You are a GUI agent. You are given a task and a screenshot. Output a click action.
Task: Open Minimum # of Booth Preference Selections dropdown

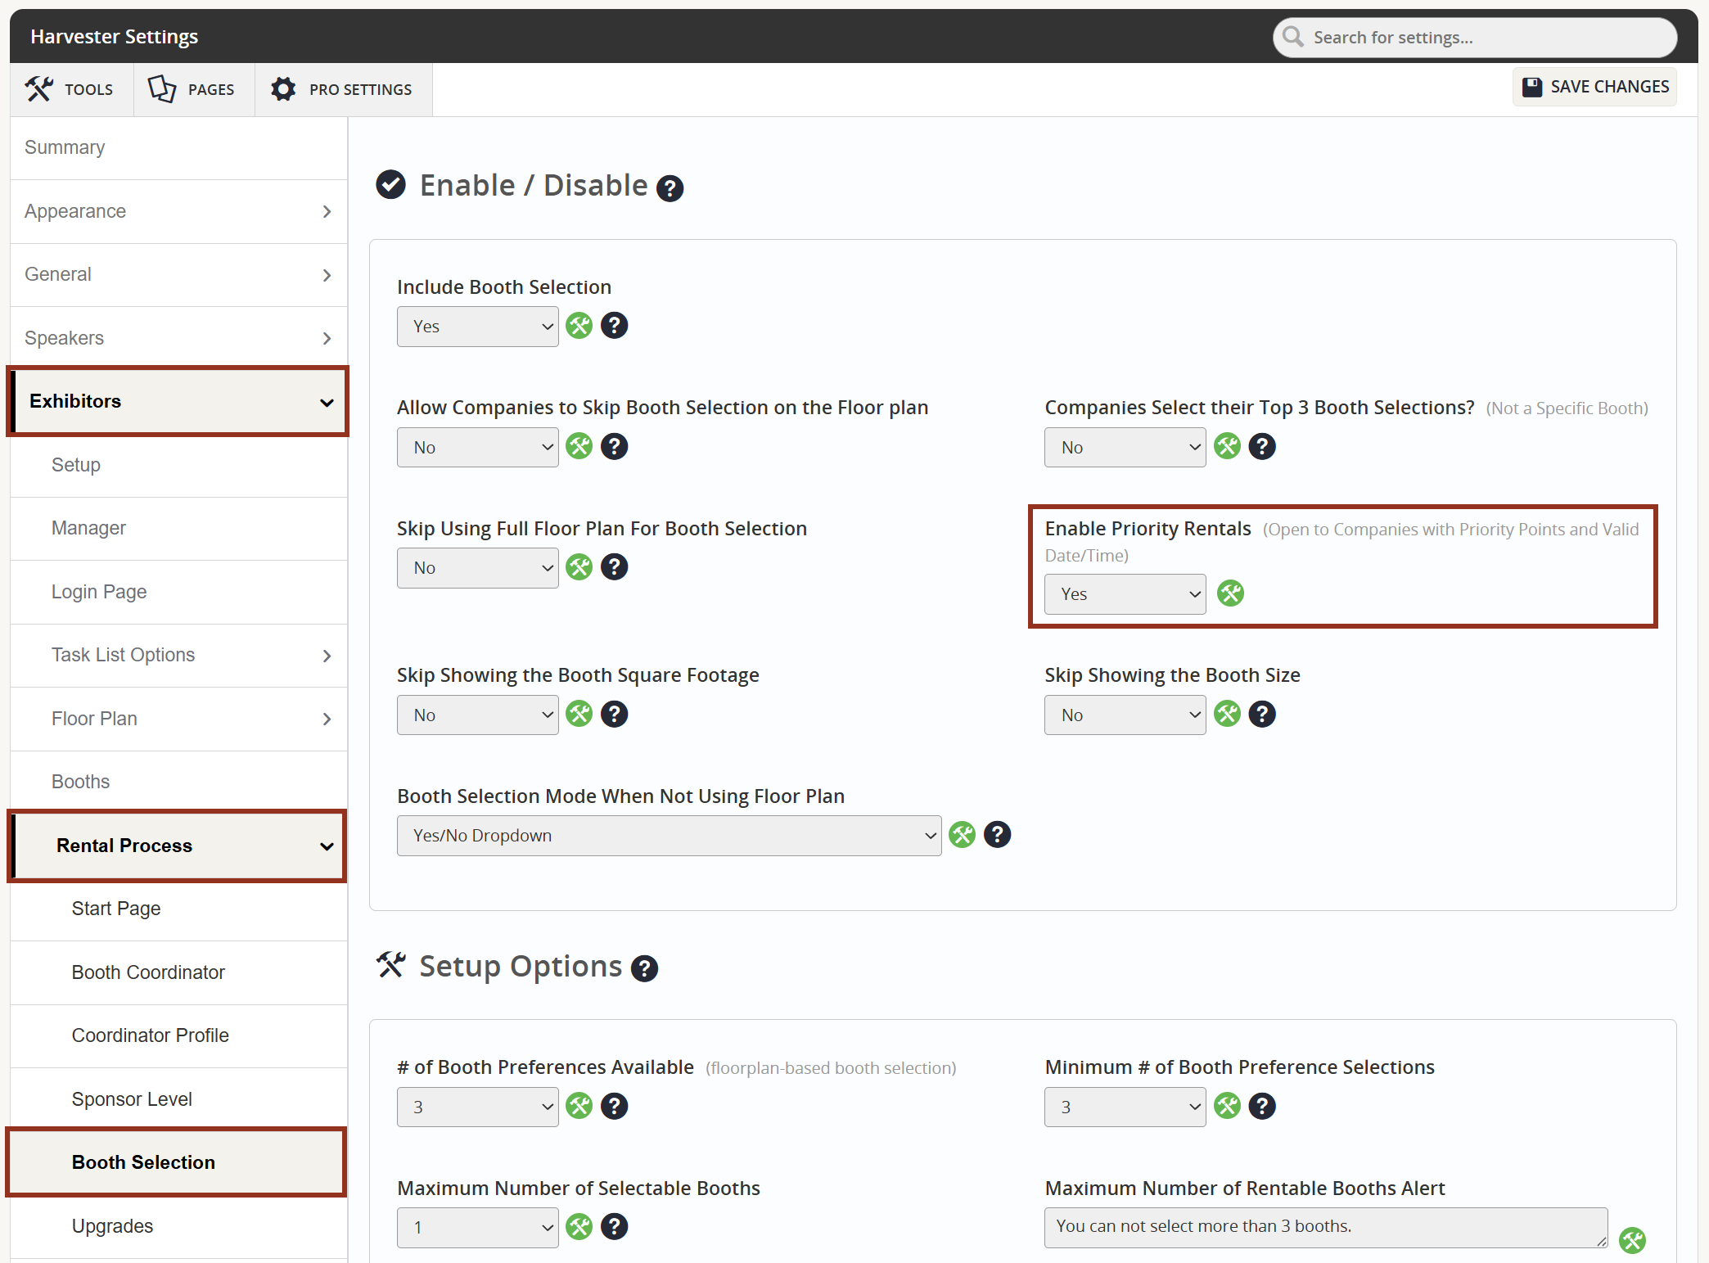coord(1125,1107)
